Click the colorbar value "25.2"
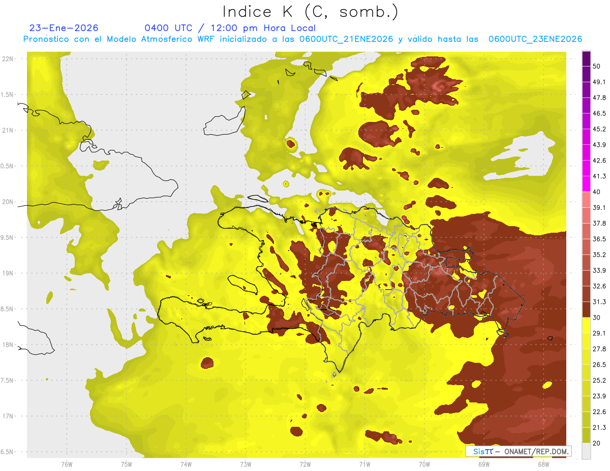 pyautogui.click(x=599, y=380)
